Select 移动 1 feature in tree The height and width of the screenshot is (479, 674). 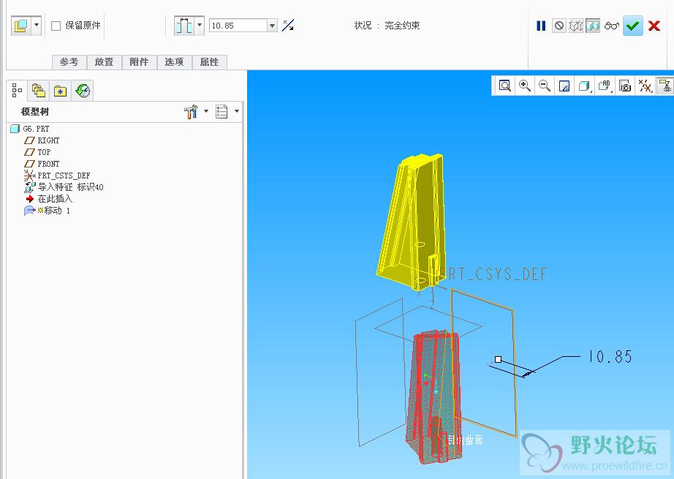[x=48, y=211]
